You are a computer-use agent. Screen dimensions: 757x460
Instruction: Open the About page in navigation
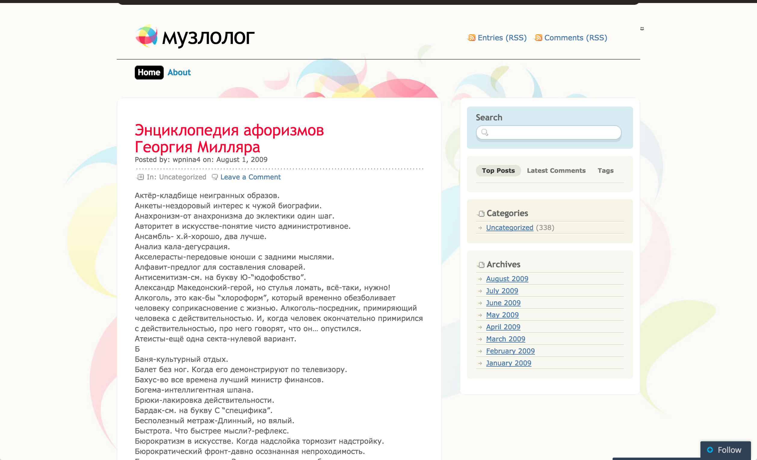click(179, 73)
